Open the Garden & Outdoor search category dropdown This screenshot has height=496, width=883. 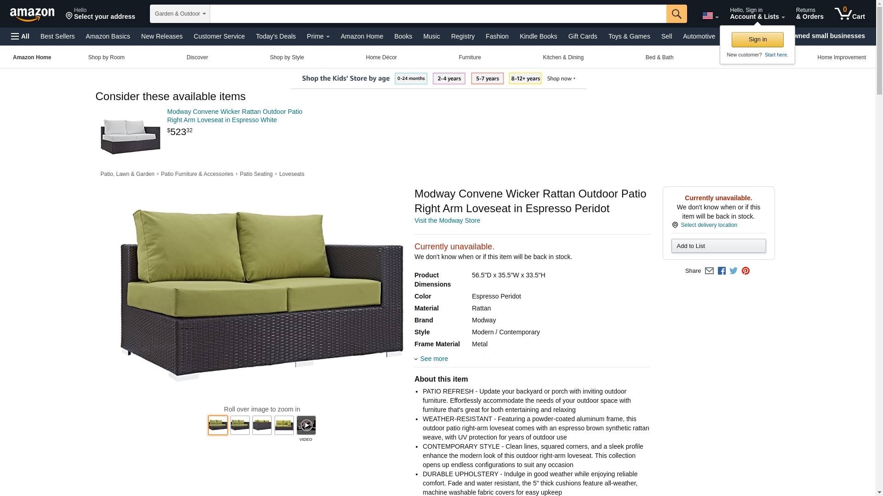click(180, 14)
